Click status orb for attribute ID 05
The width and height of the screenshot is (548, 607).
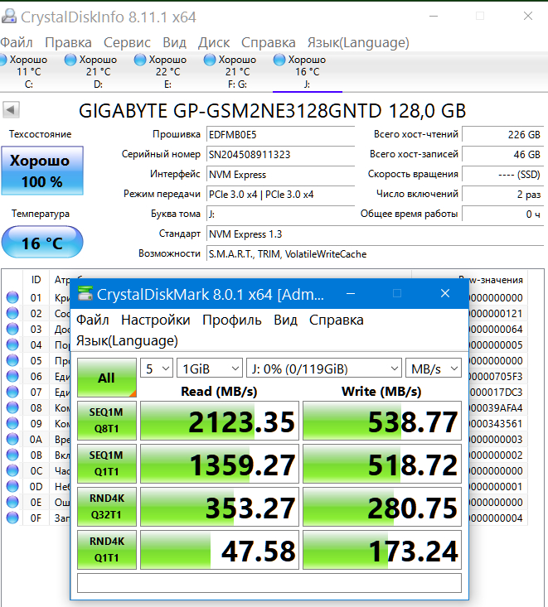coord(12,360)
